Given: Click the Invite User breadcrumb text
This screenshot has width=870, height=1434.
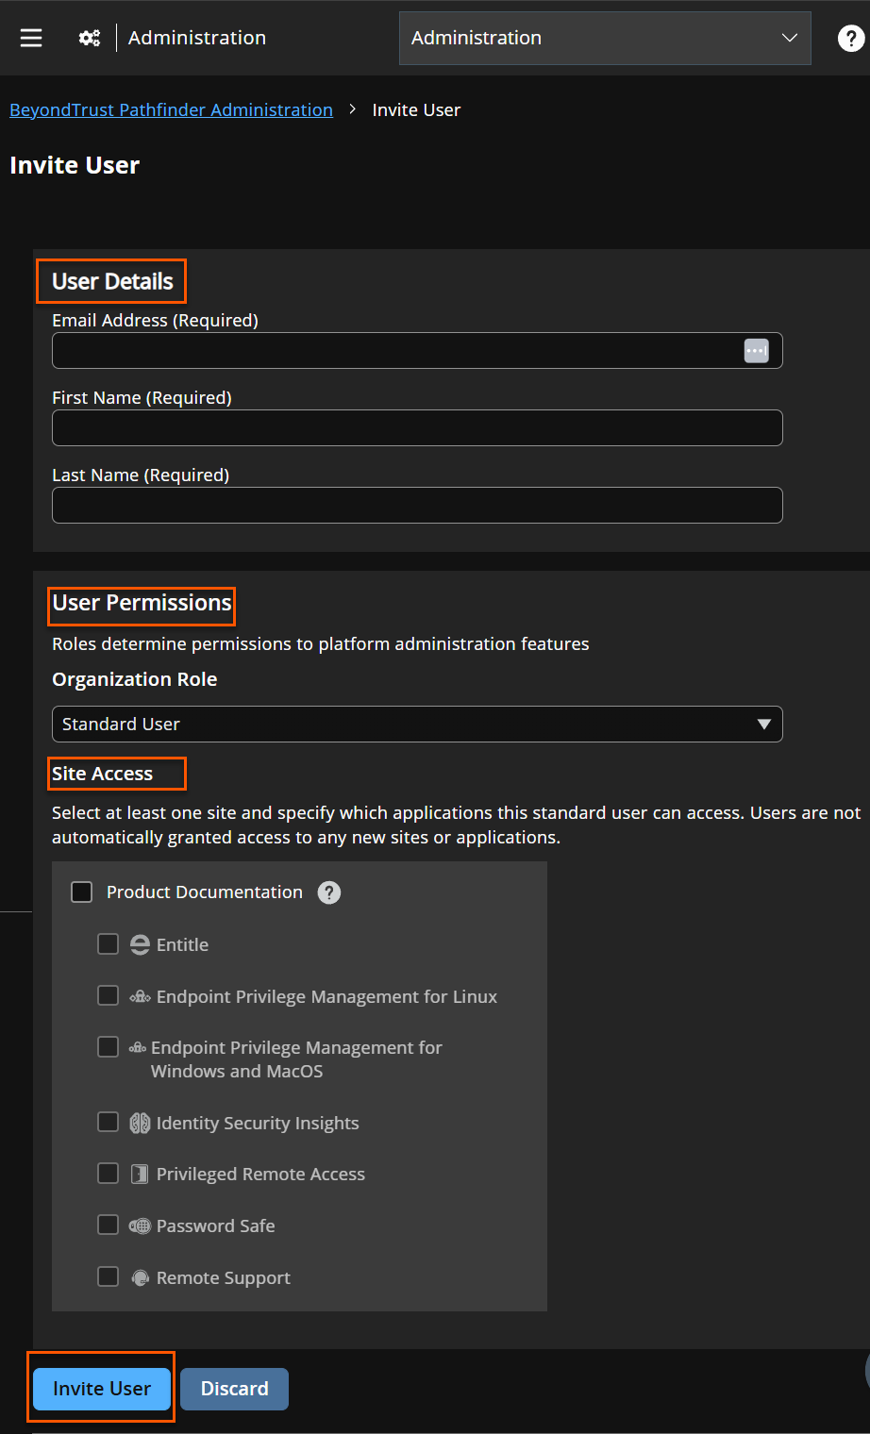Looking at the screenshot, I should click(x=416, y=109).
